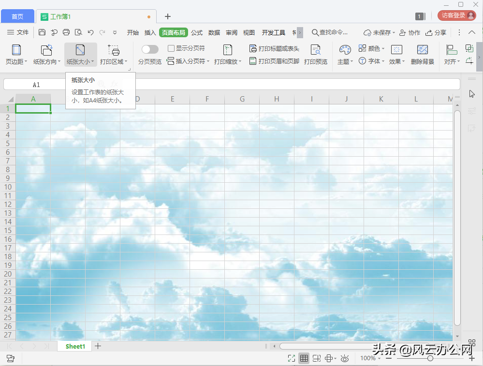Switch to the 审阅 tab
This screenshot has height=366, width=483.
point(231,32)
